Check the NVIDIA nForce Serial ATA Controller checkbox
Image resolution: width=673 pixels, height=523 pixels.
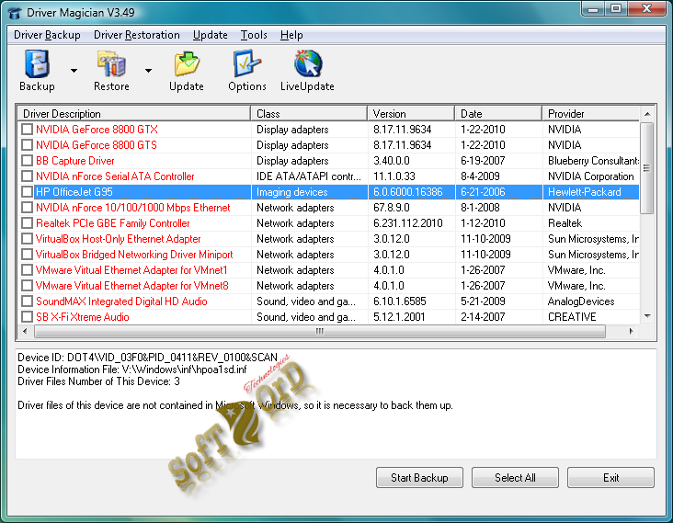pos(27,176)
